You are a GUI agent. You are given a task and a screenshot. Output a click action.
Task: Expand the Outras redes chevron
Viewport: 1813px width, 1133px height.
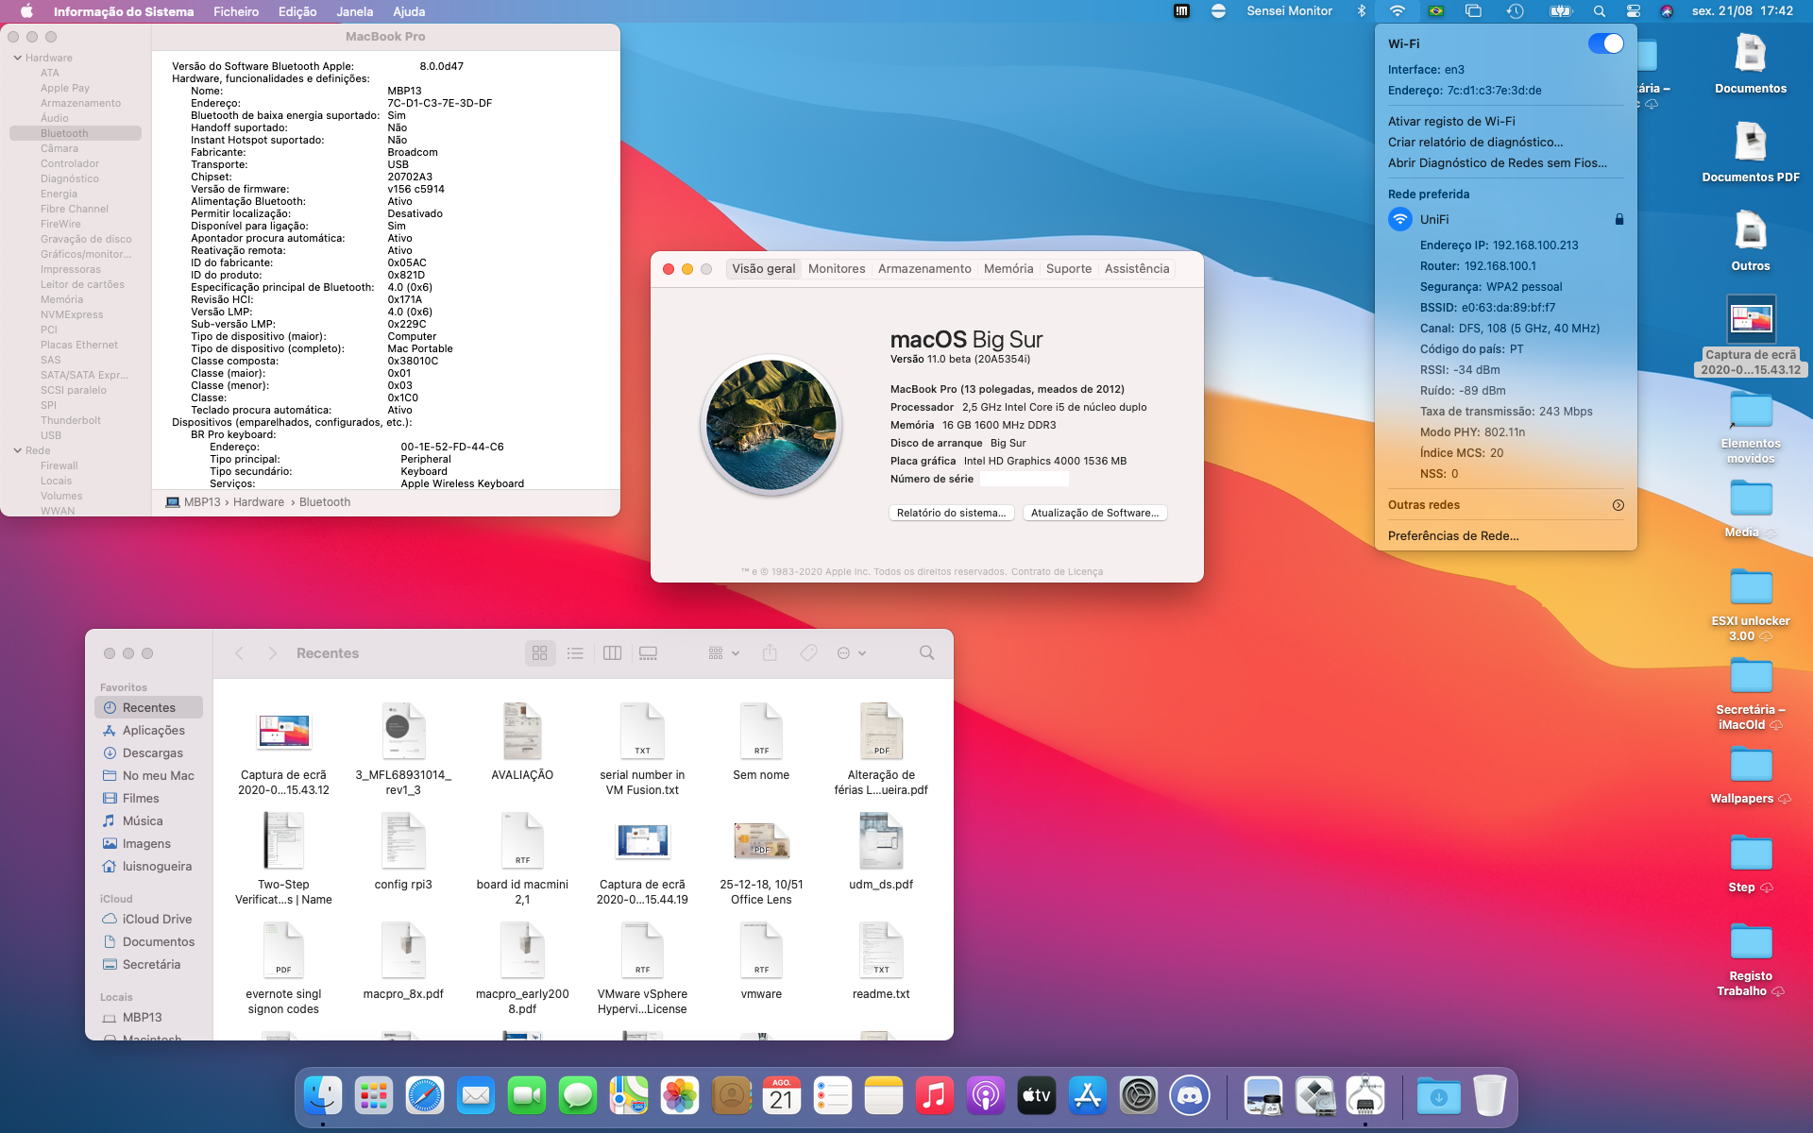pos(1618,505)
